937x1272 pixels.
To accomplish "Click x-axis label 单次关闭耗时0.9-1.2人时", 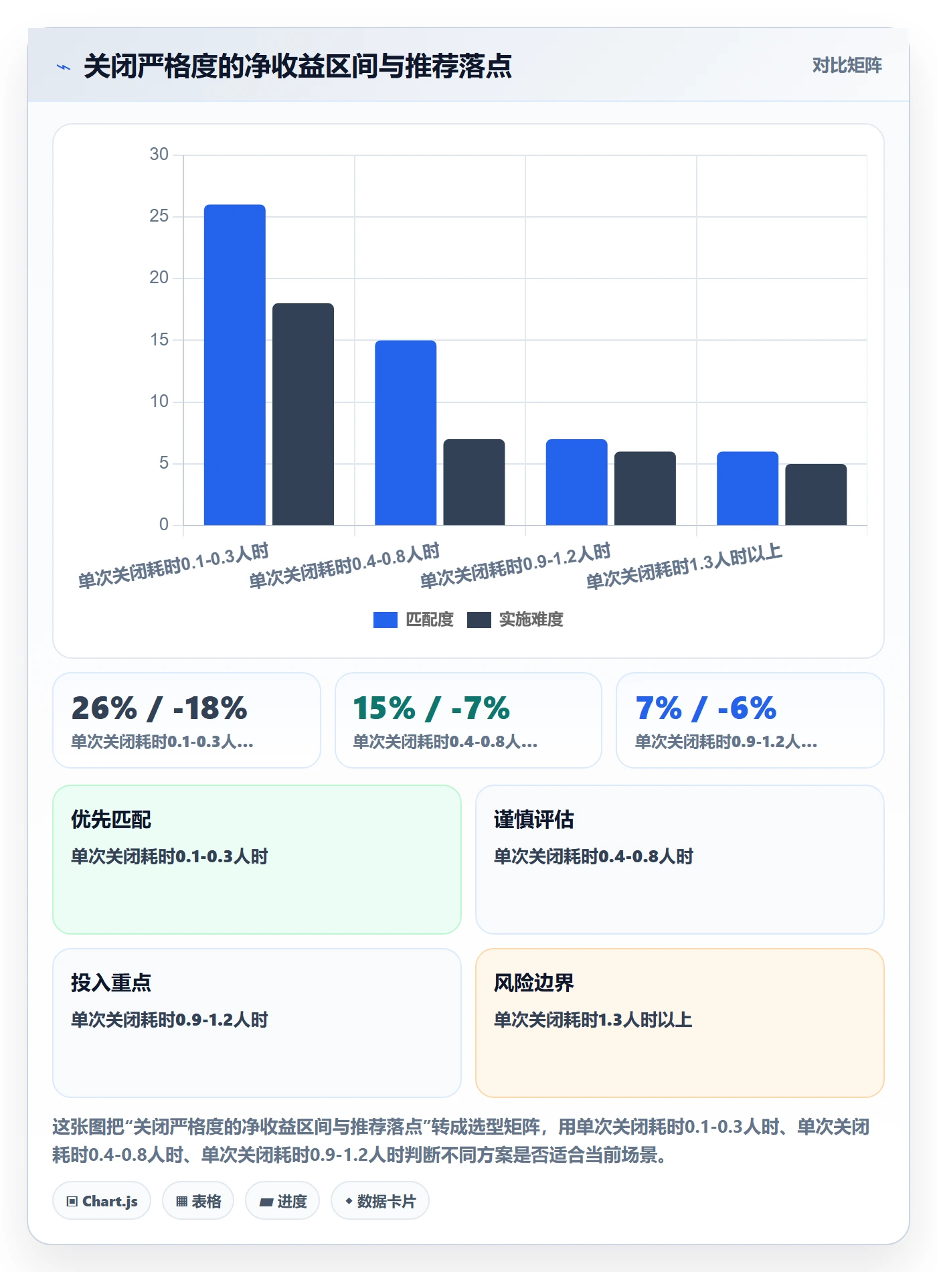I will (515, 566).
